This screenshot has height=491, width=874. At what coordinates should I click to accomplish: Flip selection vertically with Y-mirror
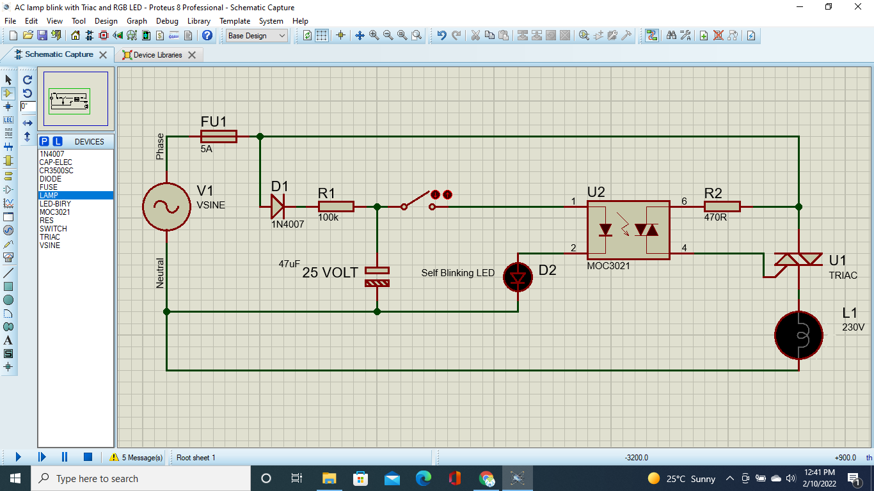tap(28, 136)
